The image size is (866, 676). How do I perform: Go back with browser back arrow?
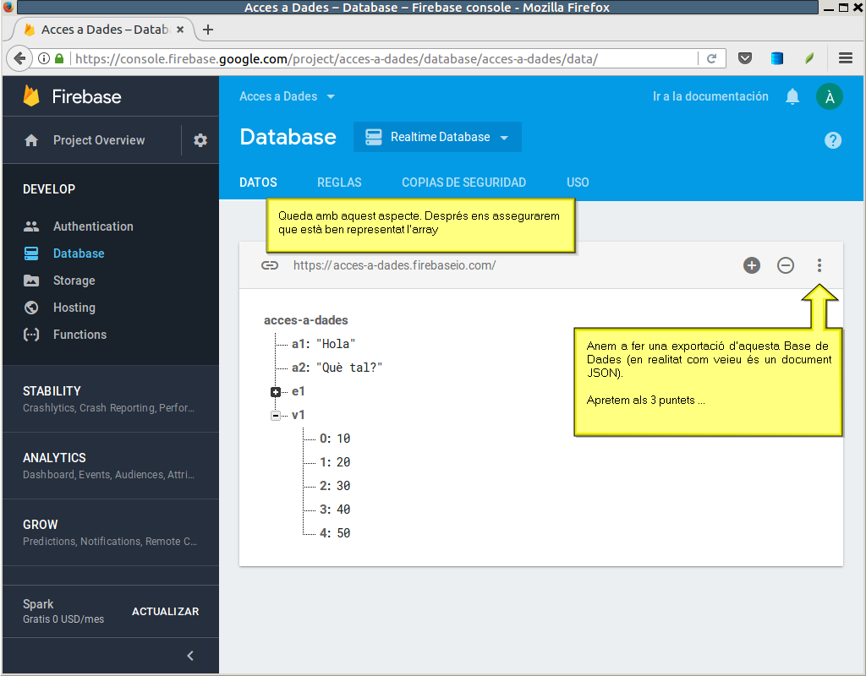(20, 58)
